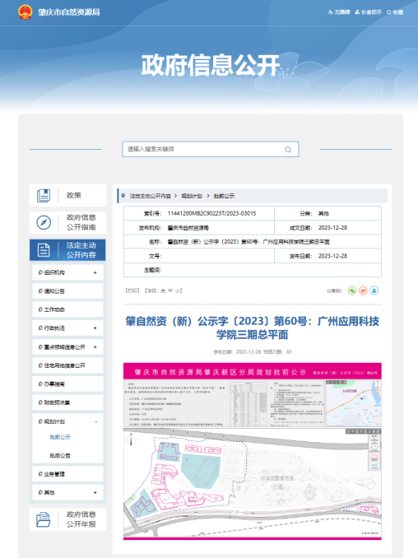
Task: Click the 政府信息公开 banner title
Action: tap(211, 65)
